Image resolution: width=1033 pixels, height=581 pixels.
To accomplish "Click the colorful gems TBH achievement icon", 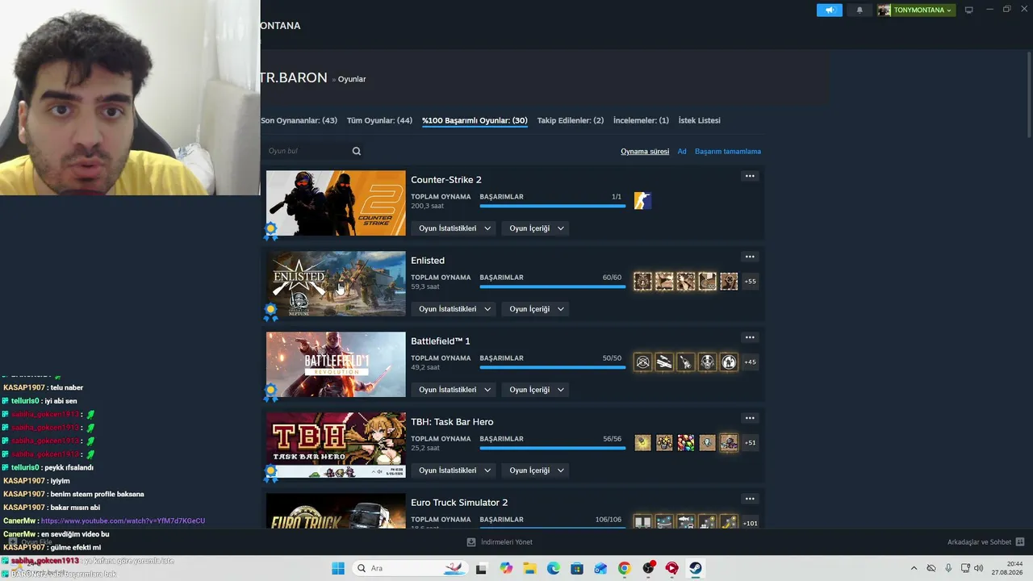I will 686,442.
